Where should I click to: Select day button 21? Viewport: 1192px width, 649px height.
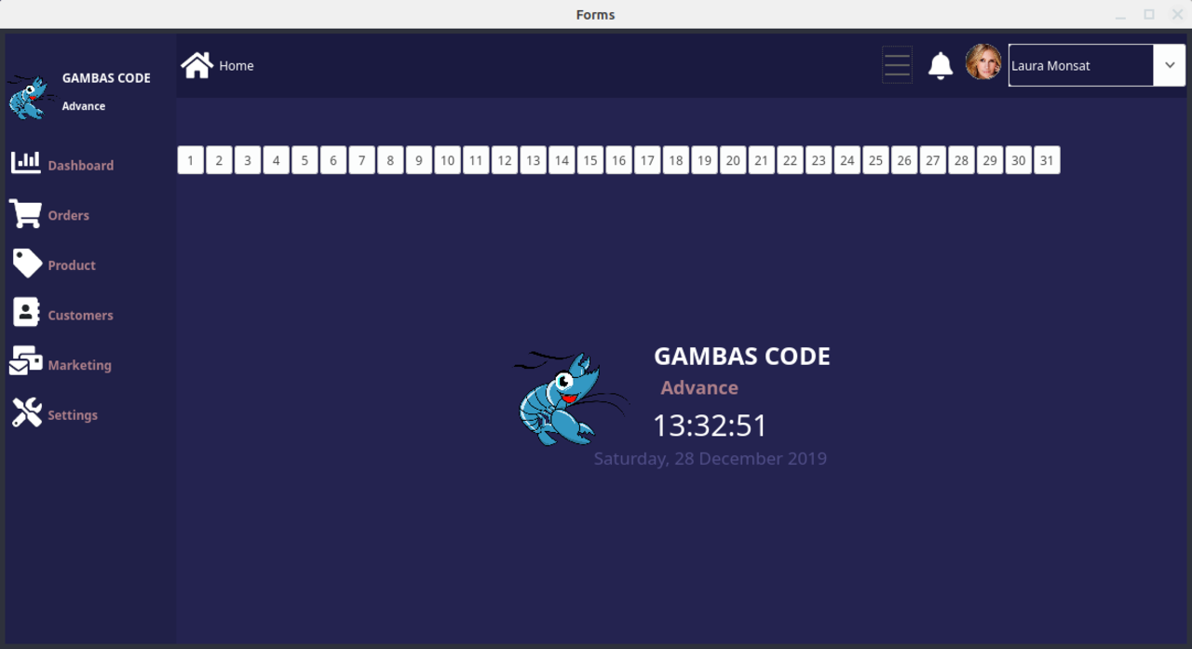[762, 160]
